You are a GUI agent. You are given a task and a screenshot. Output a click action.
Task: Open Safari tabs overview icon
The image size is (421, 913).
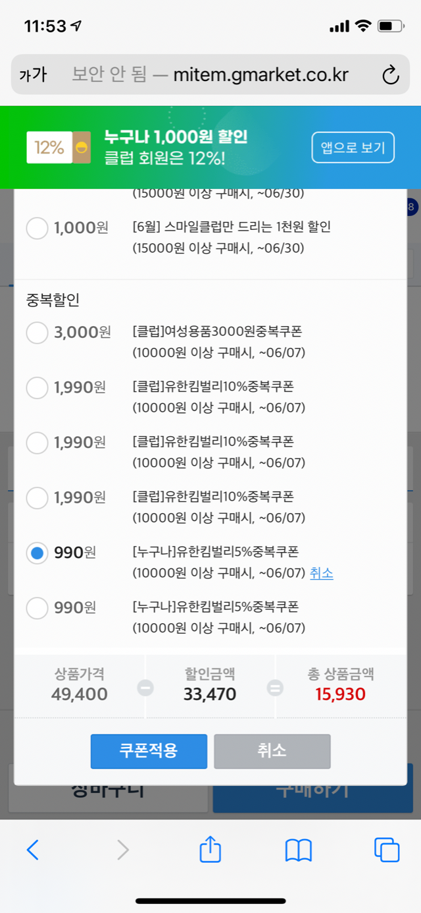coord(386,850)
